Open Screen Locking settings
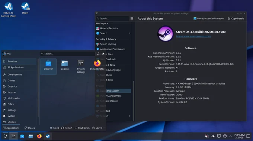Screen dimensions: 253x141 (113, 44)
